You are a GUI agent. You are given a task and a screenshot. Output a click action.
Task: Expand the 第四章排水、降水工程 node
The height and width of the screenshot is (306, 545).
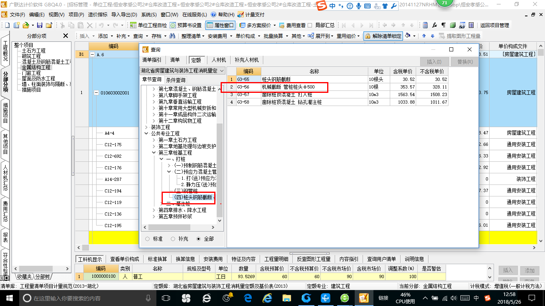click(154, 210)
